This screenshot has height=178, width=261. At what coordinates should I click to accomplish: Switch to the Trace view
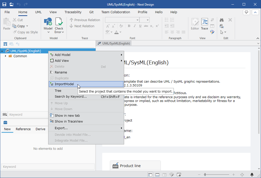[x=204, y=24]
